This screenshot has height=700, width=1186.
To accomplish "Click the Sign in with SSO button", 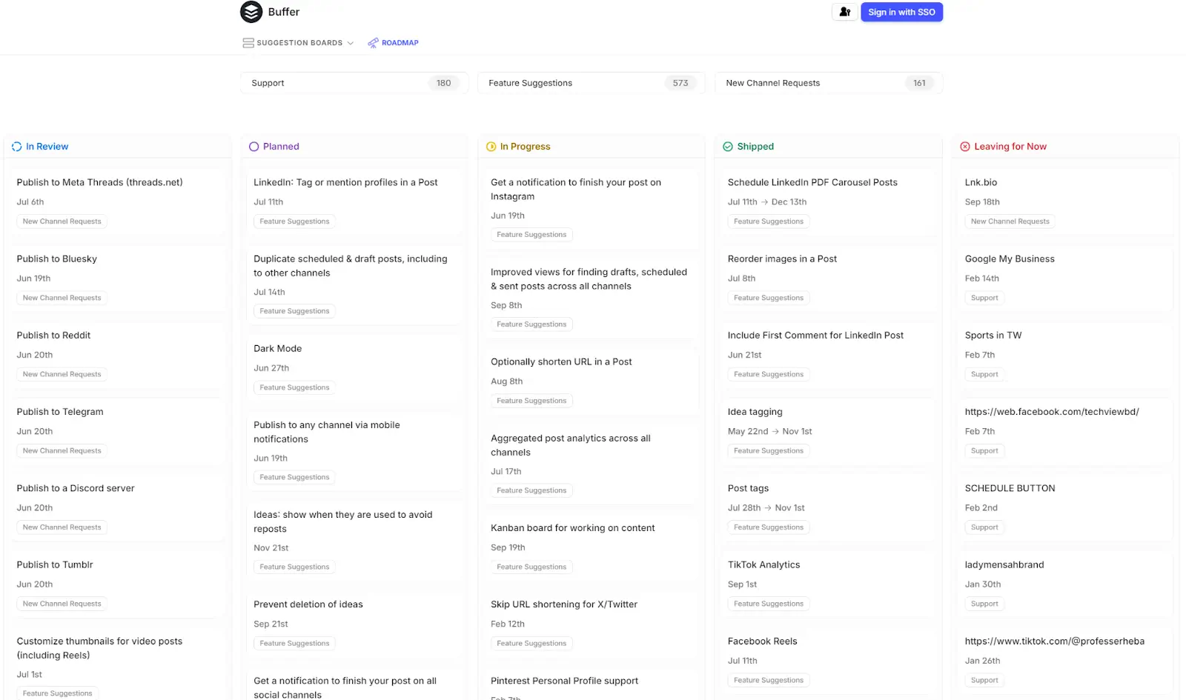I will click(901, 12).
